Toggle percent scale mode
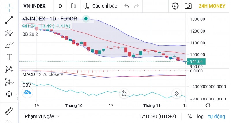This screenshot has width=231, height=123. coord(190,117)
